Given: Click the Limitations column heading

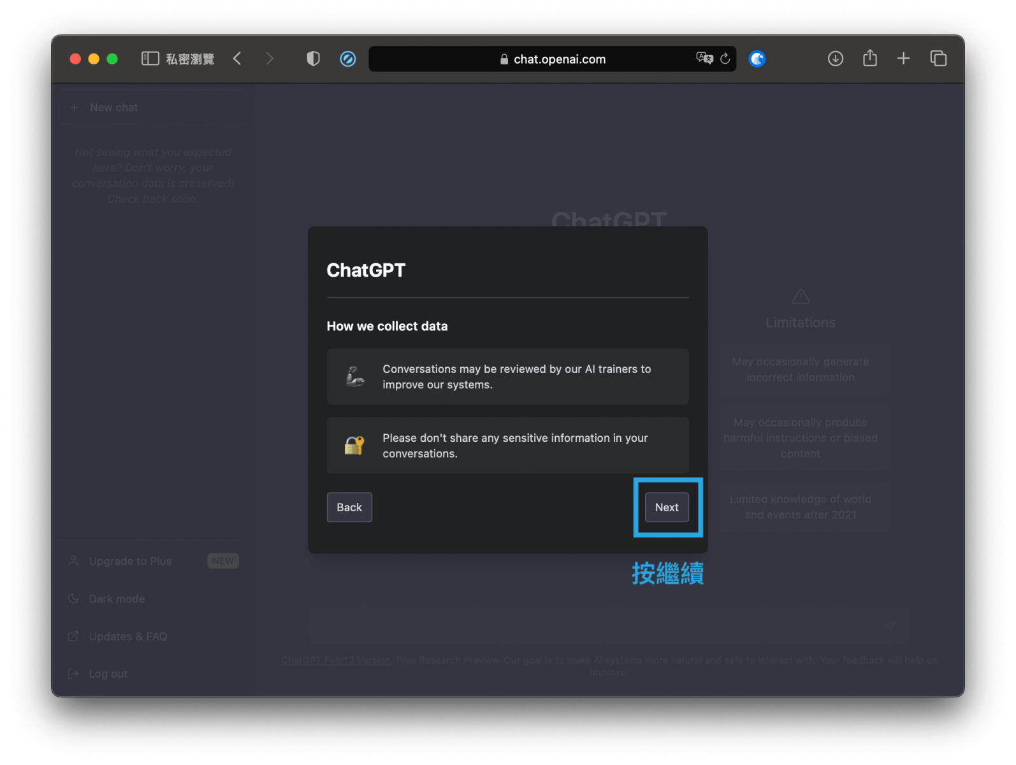Looking at the screenshot, I should tap(801, 323).
